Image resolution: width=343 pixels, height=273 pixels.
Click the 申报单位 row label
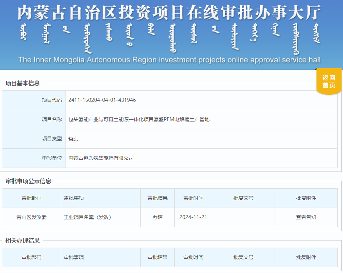[52, 158]
